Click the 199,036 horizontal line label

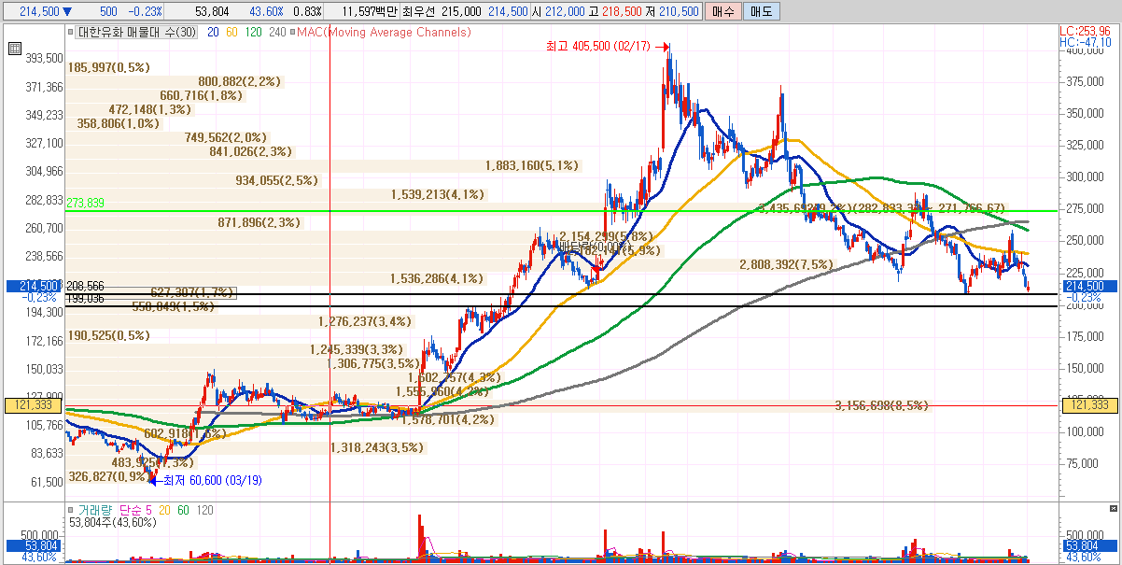86,299
